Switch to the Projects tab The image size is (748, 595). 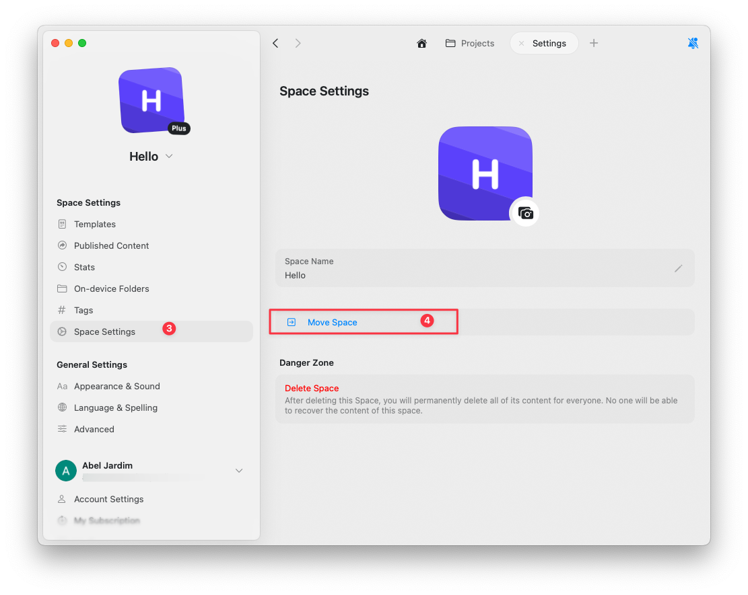pos(470,43)
